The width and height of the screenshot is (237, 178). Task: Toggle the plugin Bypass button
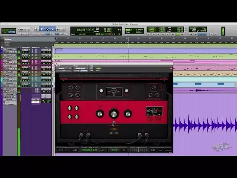point(98,68)
